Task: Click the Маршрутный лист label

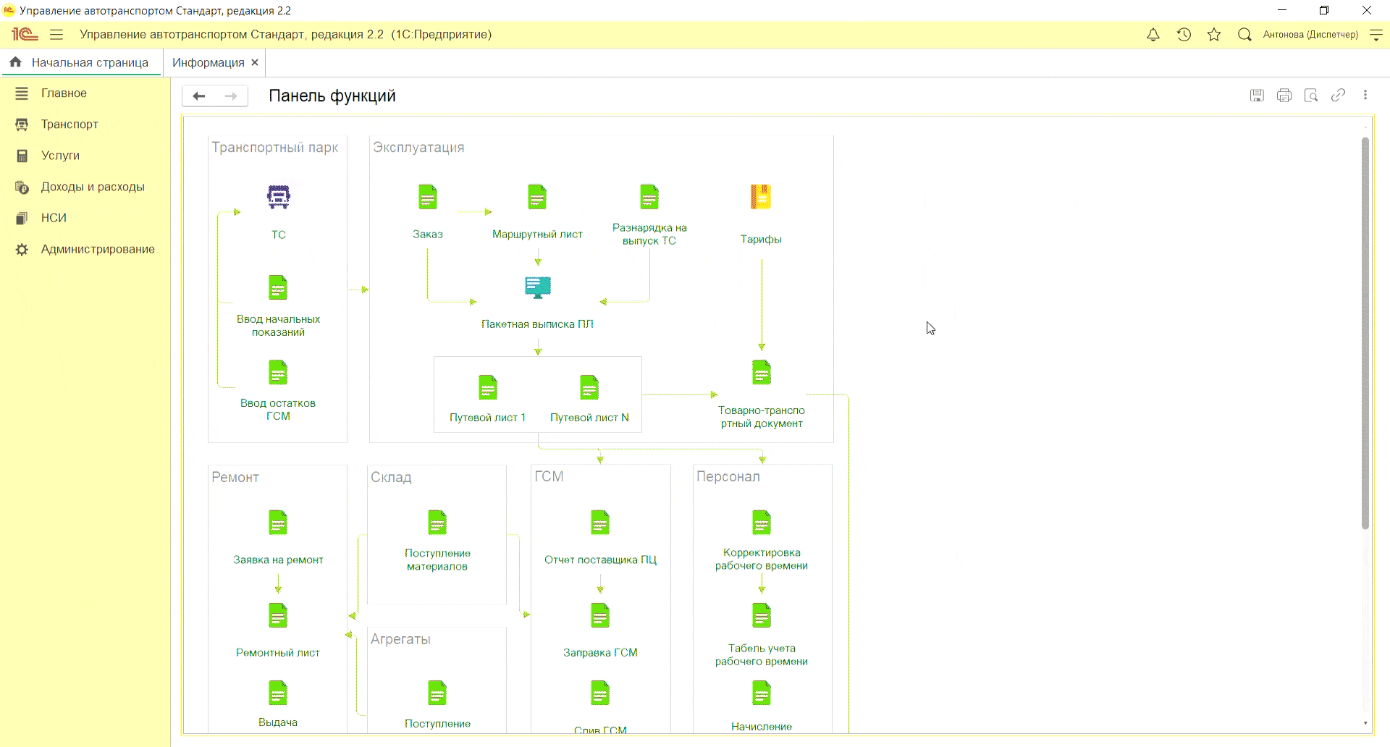Action: 537,235
